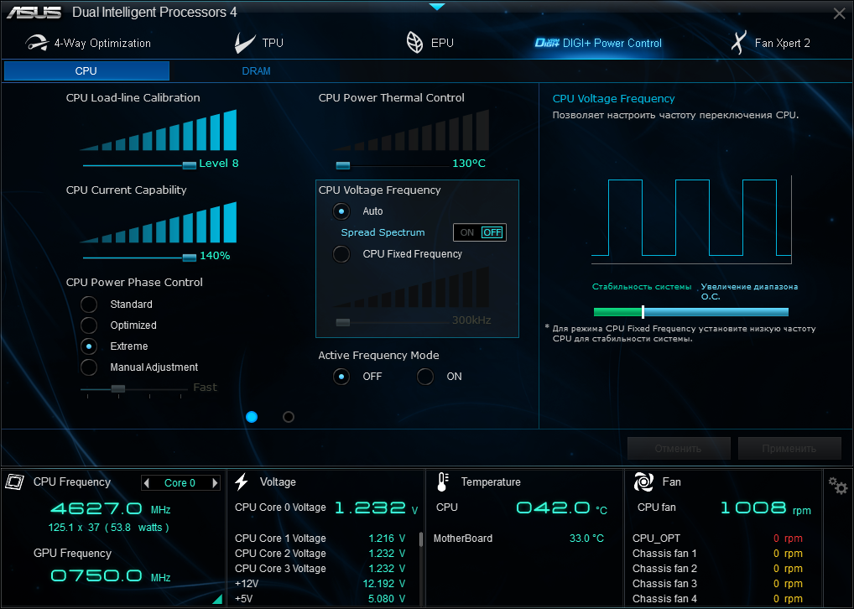The image size is (854, 609).
Task: Click the 300kHz fixed frequency slider handle
Action: pos(343,322)
